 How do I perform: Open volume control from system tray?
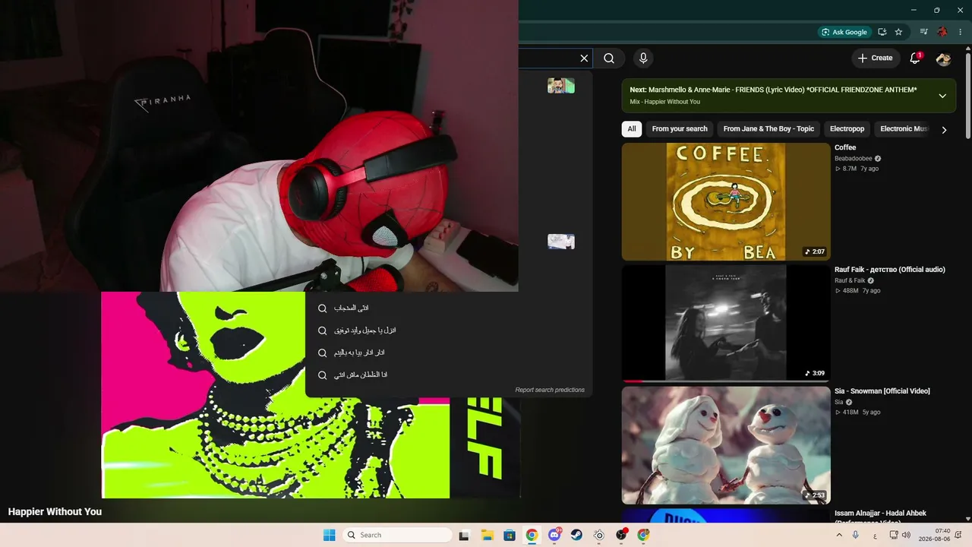(906, 535)
